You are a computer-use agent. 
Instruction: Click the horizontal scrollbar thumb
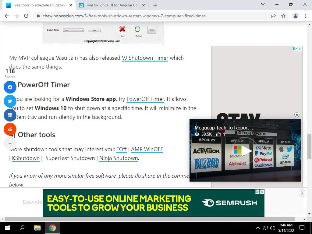pos(150,219)
